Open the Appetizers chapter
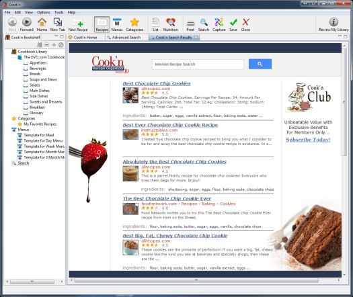Image resolution: width=353 pixels, height=297 pixels. (38, 62)
